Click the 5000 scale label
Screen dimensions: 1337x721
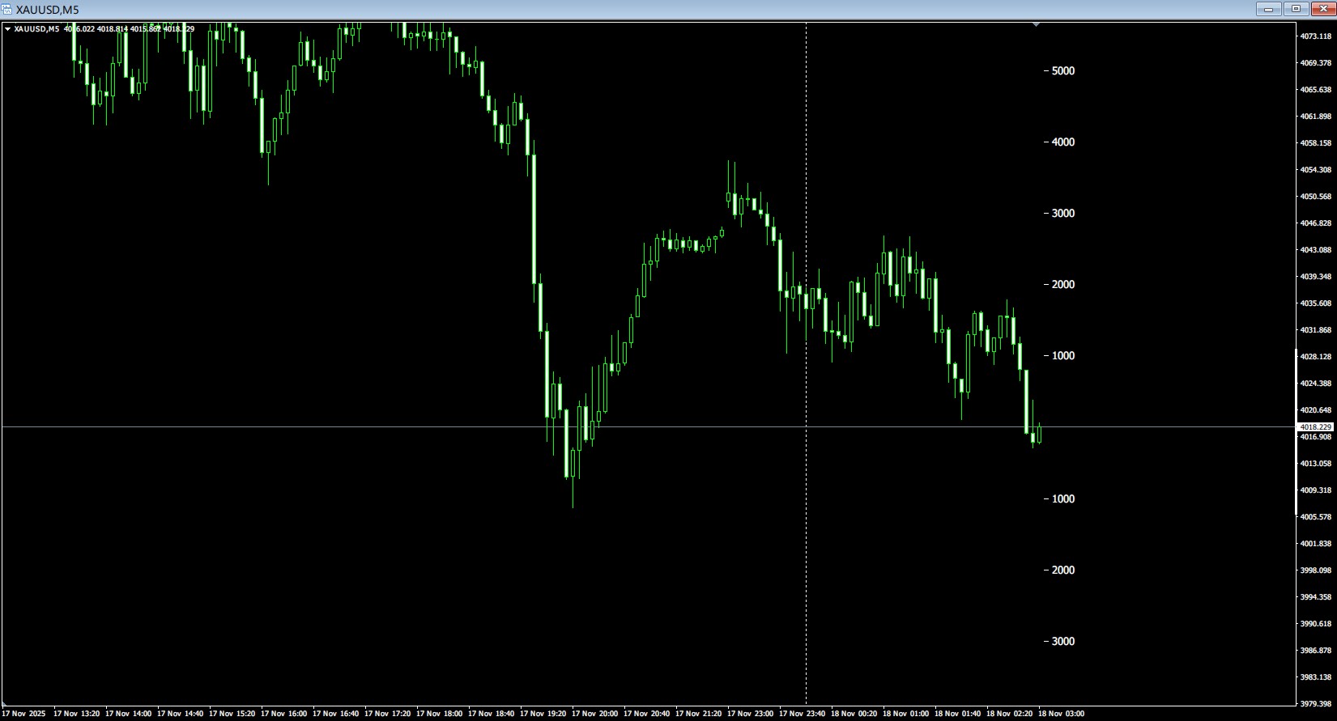point(1060,71)
